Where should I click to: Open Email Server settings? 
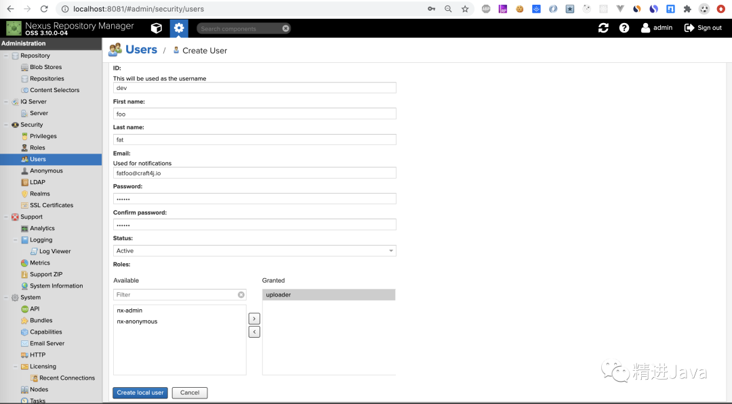(47, 343)
